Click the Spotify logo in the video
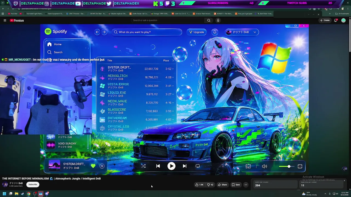Screen dimensions: 351x197 [x=56, y=31]
